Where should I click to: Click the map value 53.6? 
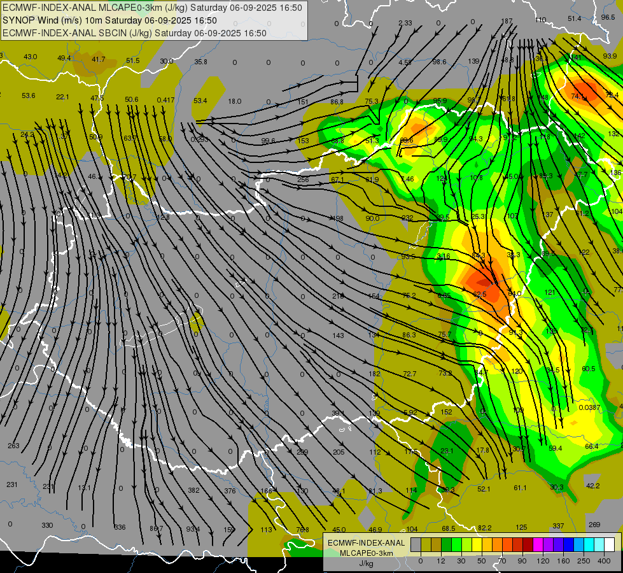[29, 96]
